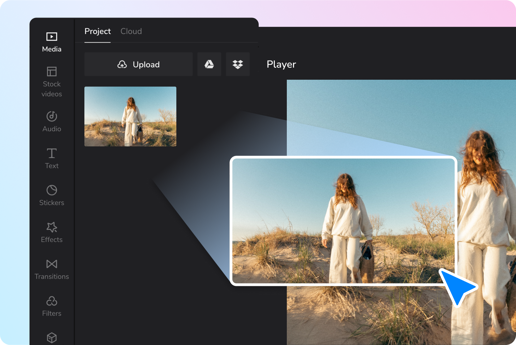Open Stock videos in the sidebar

coord(51,82)
